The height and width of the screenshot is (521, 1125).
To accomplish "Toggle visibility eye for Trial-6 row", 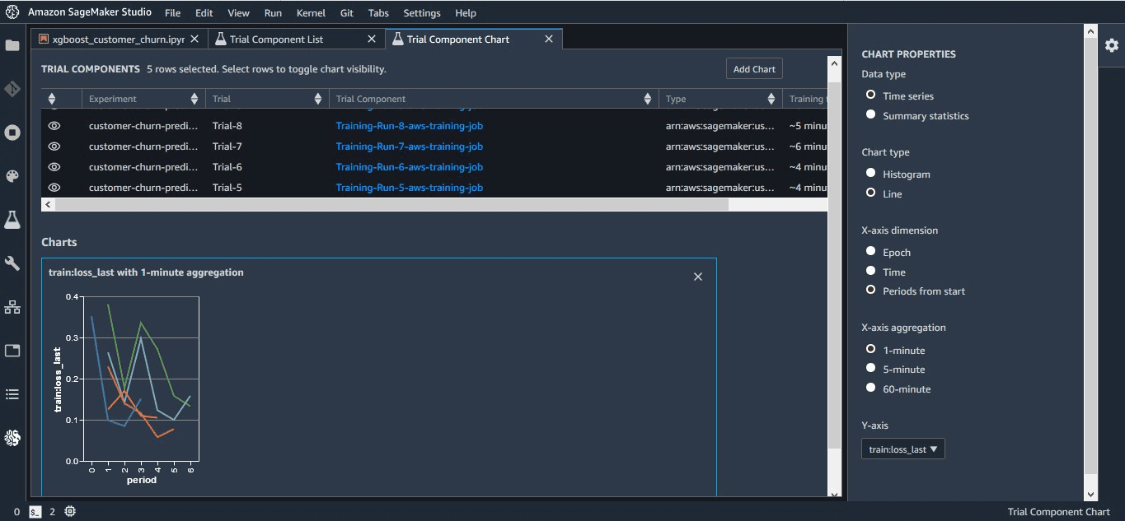I will tap(54, 167).
